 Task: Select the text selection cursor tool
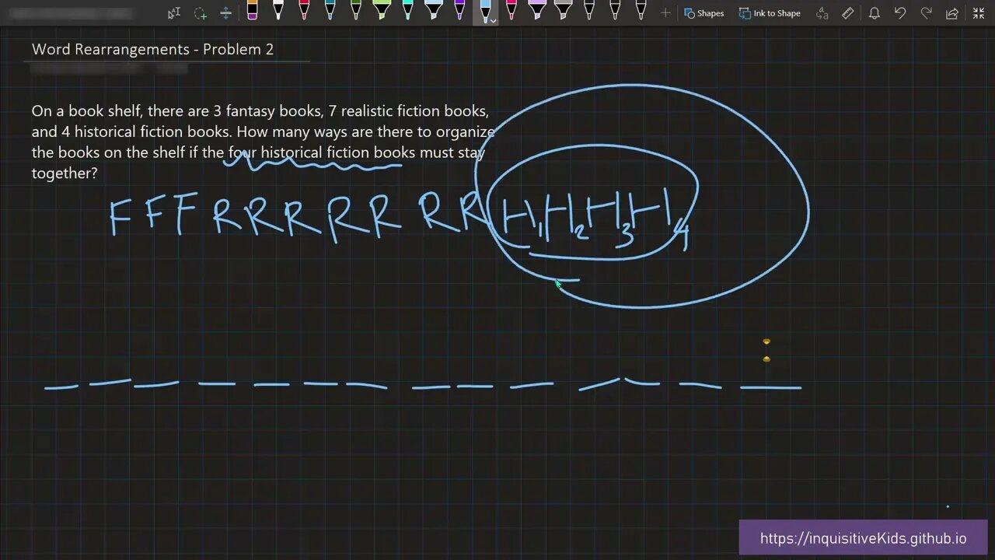[174, 12]
